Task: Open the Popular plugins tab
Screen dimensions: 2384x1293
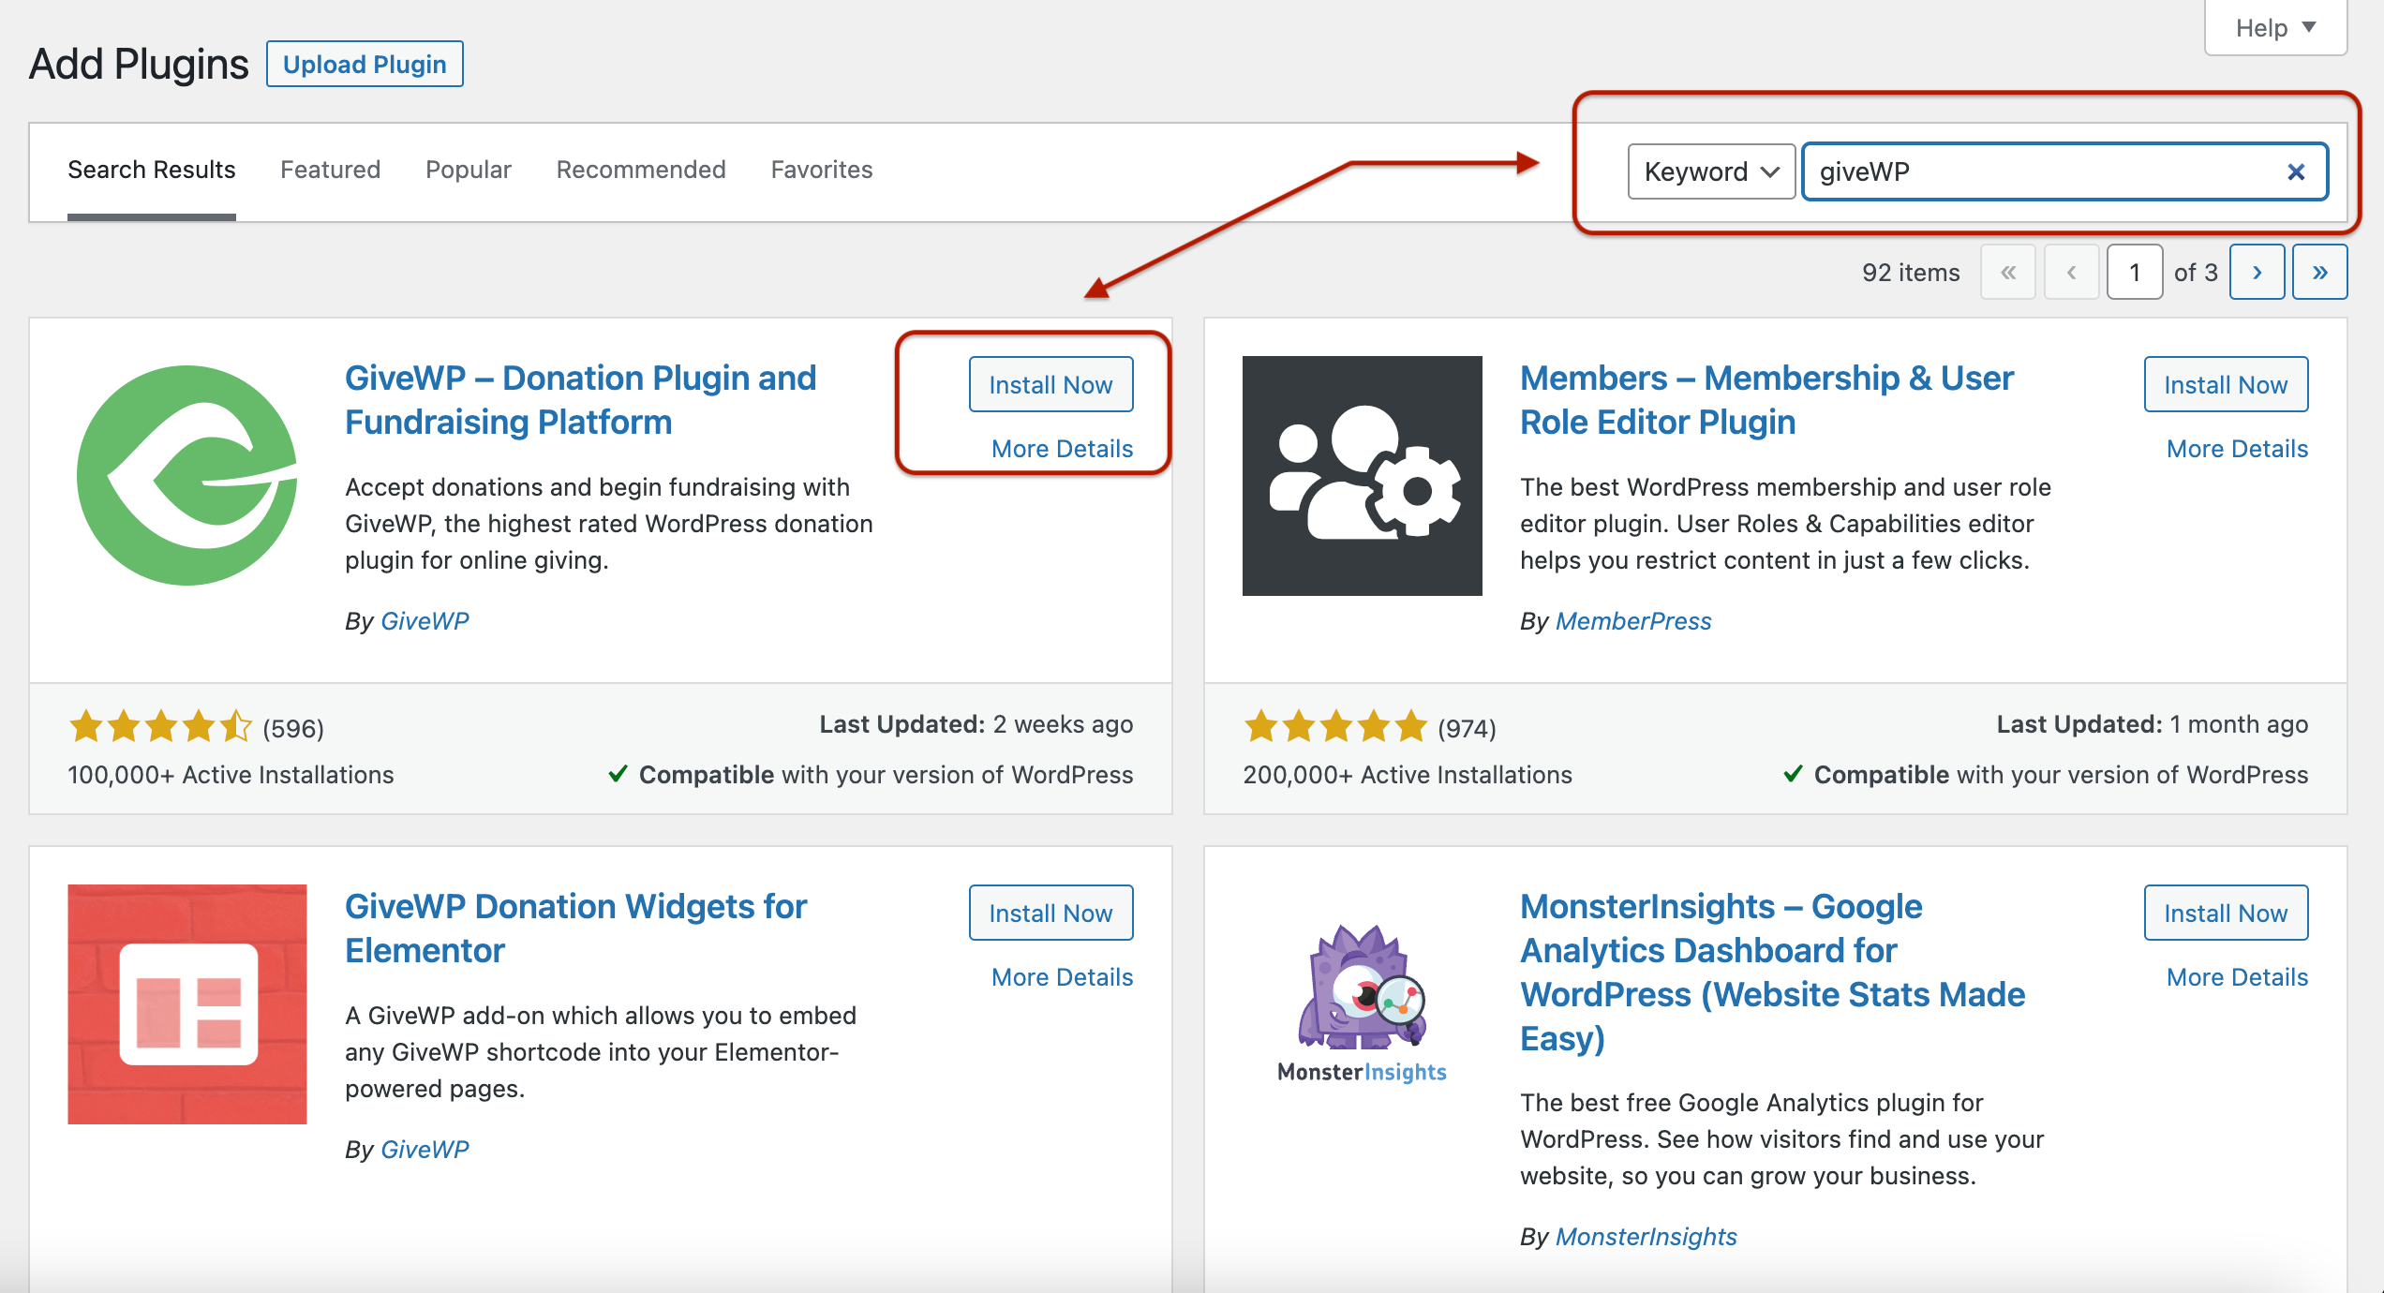Action: tap(469, 170)
